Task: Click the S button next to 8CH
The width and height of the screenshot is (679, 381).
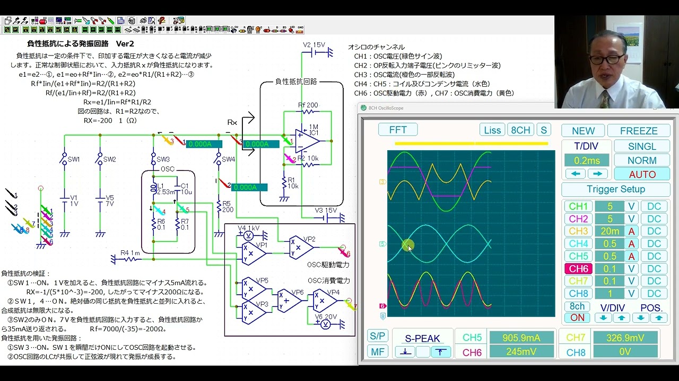Action: (544, 130)
